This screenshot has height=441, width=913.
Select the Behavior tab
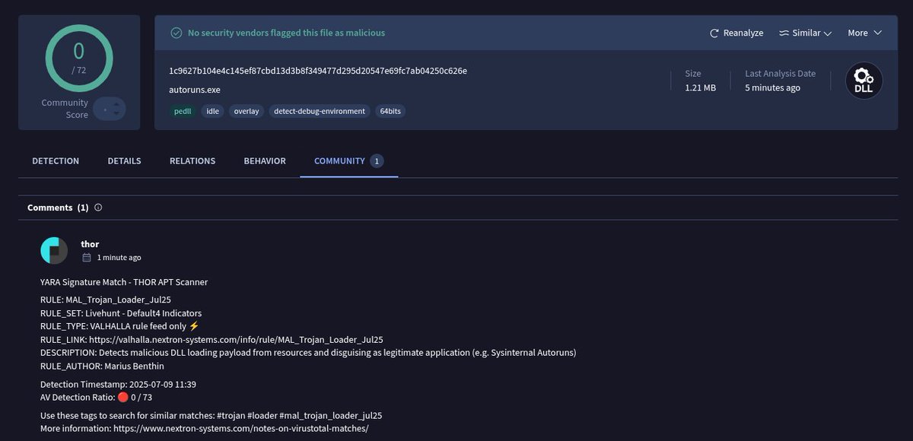265,161
